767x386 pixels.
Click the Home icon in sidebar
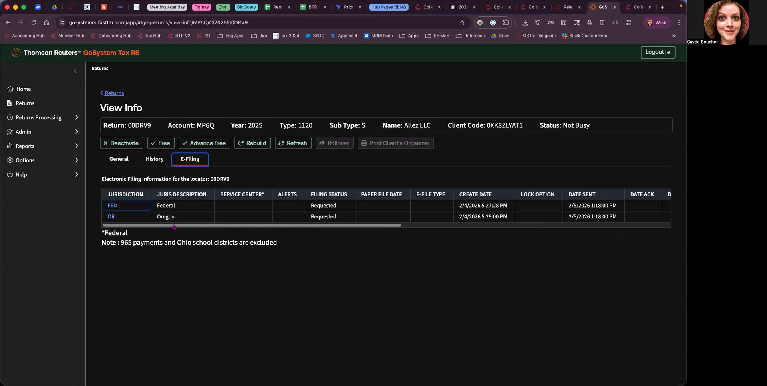(x=10, y=89)
